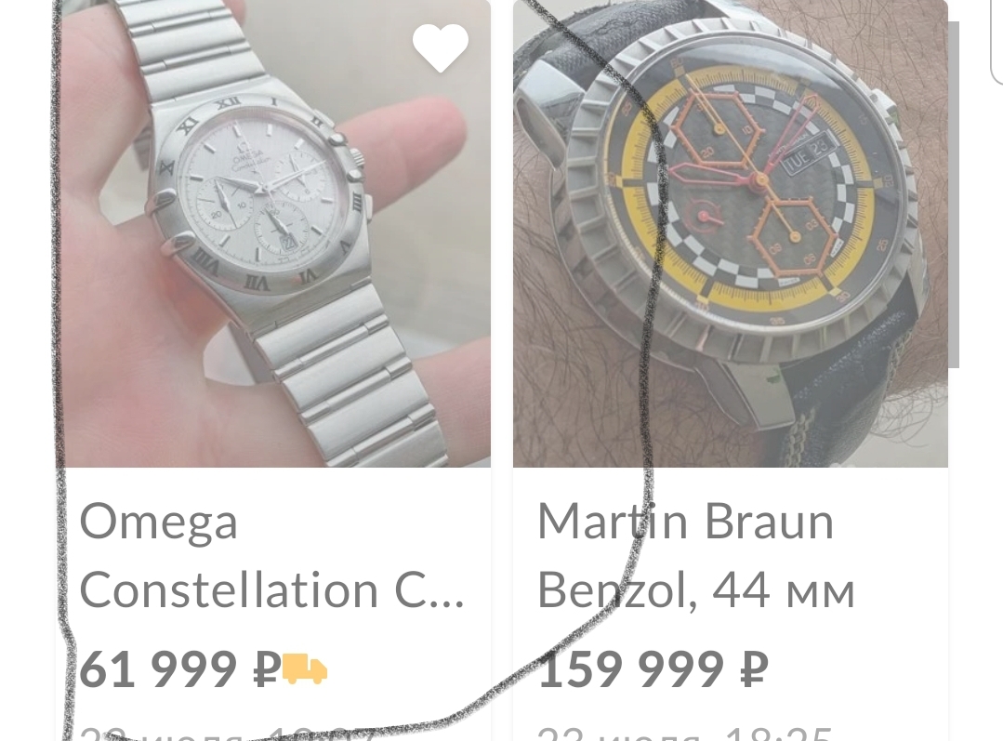
Task: Click the Omega listing posting date
Action: click(226, 734)
